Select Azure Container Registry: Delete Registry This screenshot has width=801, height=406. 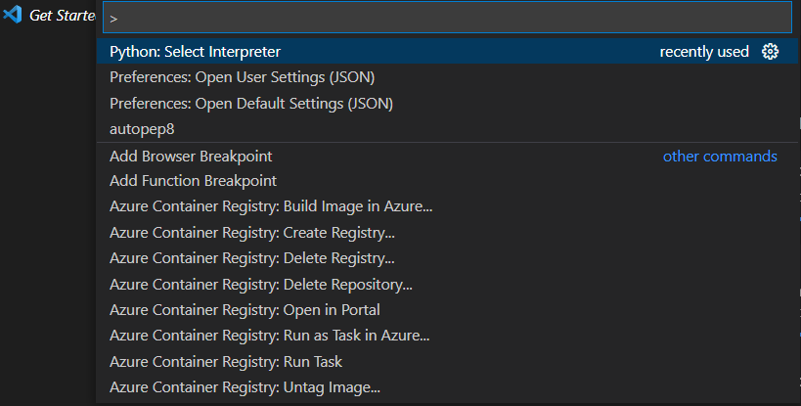click(x=252, y=258)
